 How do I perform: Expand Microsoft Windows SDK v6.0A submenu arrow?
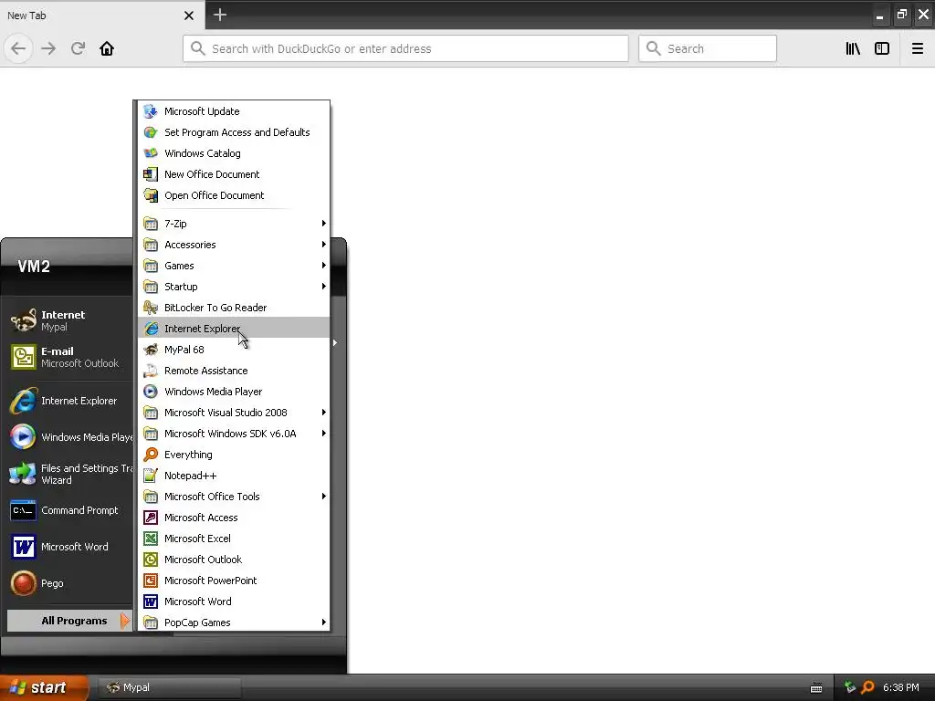324,434
